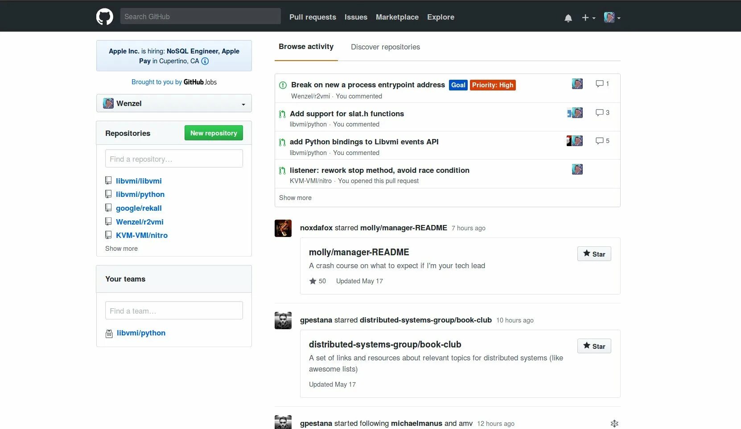Screen dimensions: 741x429
Task: Open the libvmi/libvmi repository link
Action: click(x=139, y=181)
